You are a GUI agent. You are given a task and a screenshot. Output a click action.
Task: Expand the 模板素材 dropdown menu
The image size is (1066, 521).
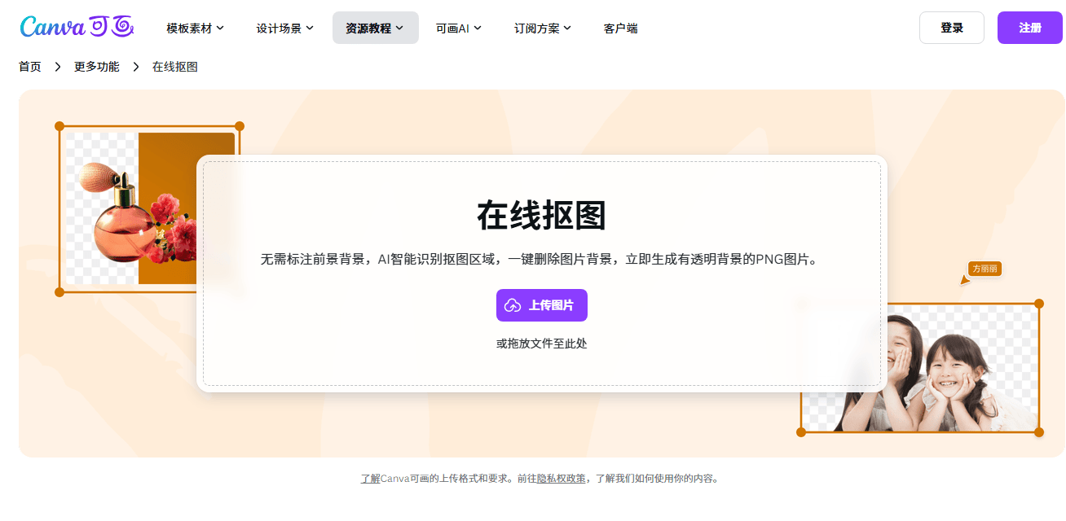pos(196,28)
